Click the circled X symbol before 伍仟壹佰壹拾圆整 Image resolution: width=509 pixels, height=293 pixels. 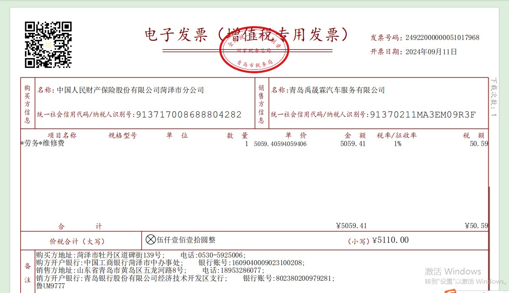click(150, 240)
